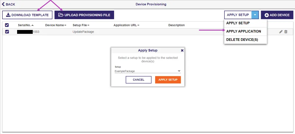Select Delete Device(s) in the menu
This screenshot has width=295, height=134.
tap(245, 40)
